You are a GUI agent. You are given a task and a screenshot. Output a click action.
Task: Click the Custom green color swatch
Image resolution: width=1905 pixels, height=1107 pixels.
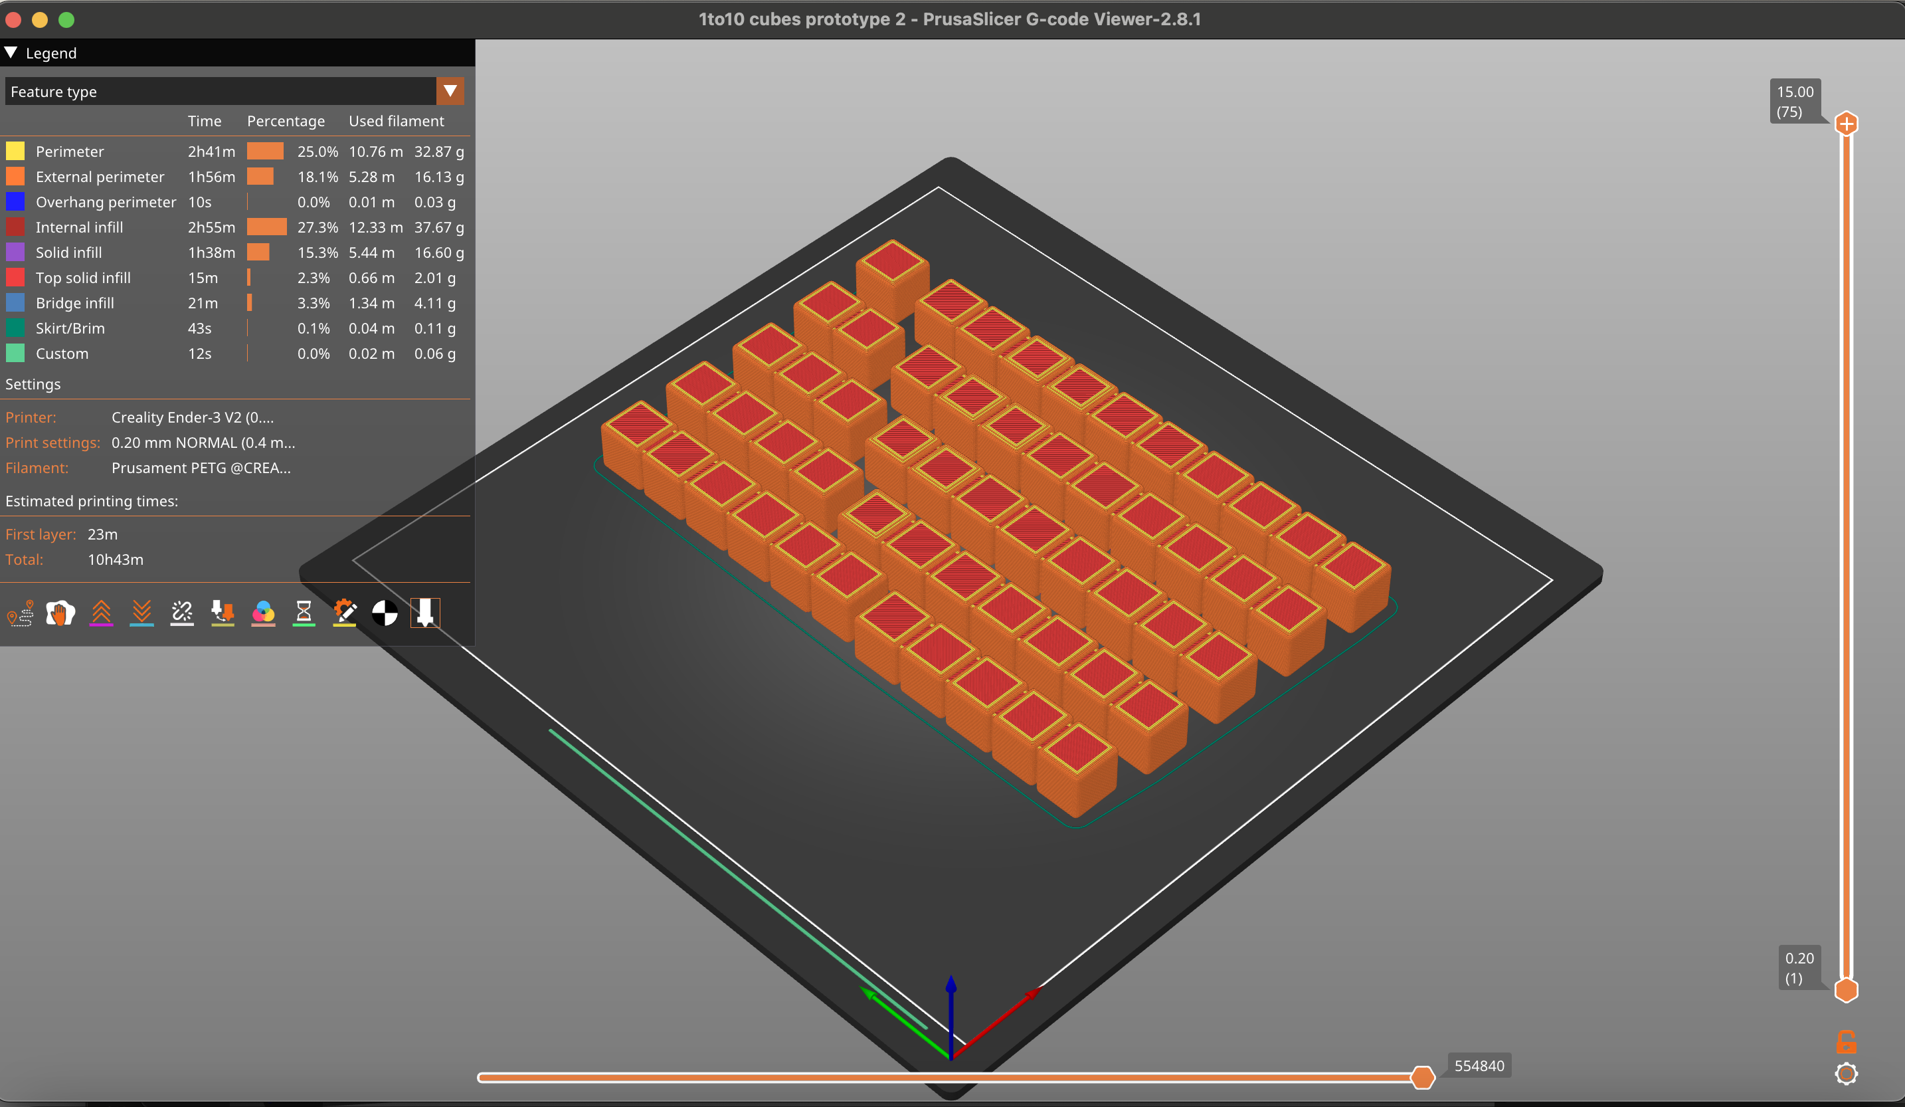[x=15, y=353]
